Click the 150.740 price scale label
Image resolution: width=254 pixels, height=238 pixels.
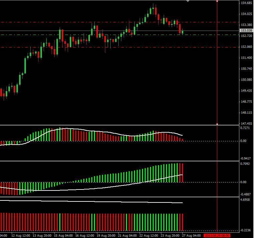(x=246, y=69)
